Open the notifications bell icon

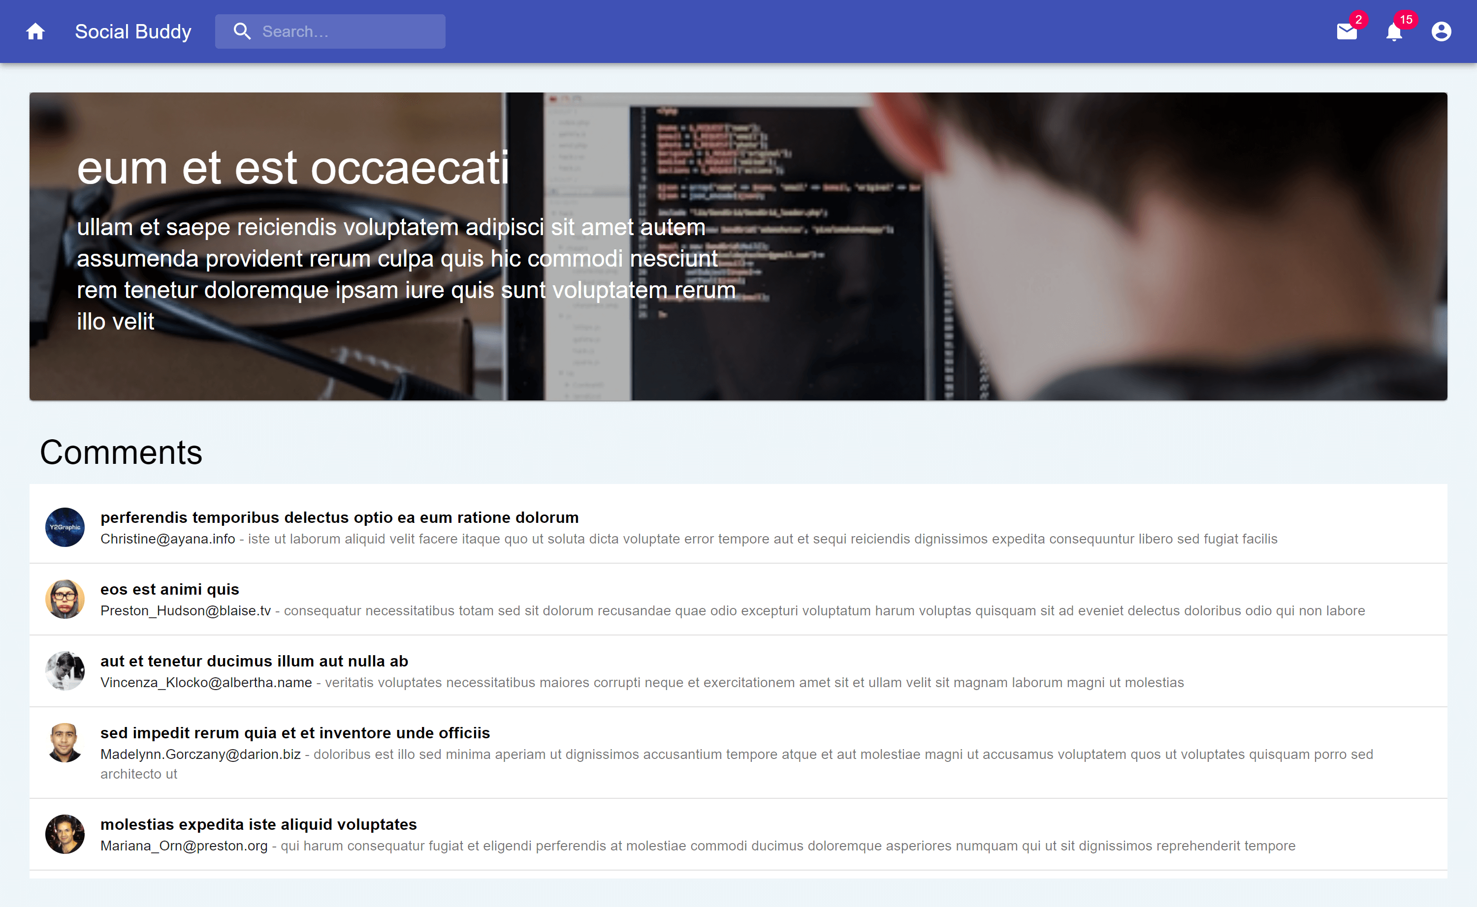pos(1394,31)
